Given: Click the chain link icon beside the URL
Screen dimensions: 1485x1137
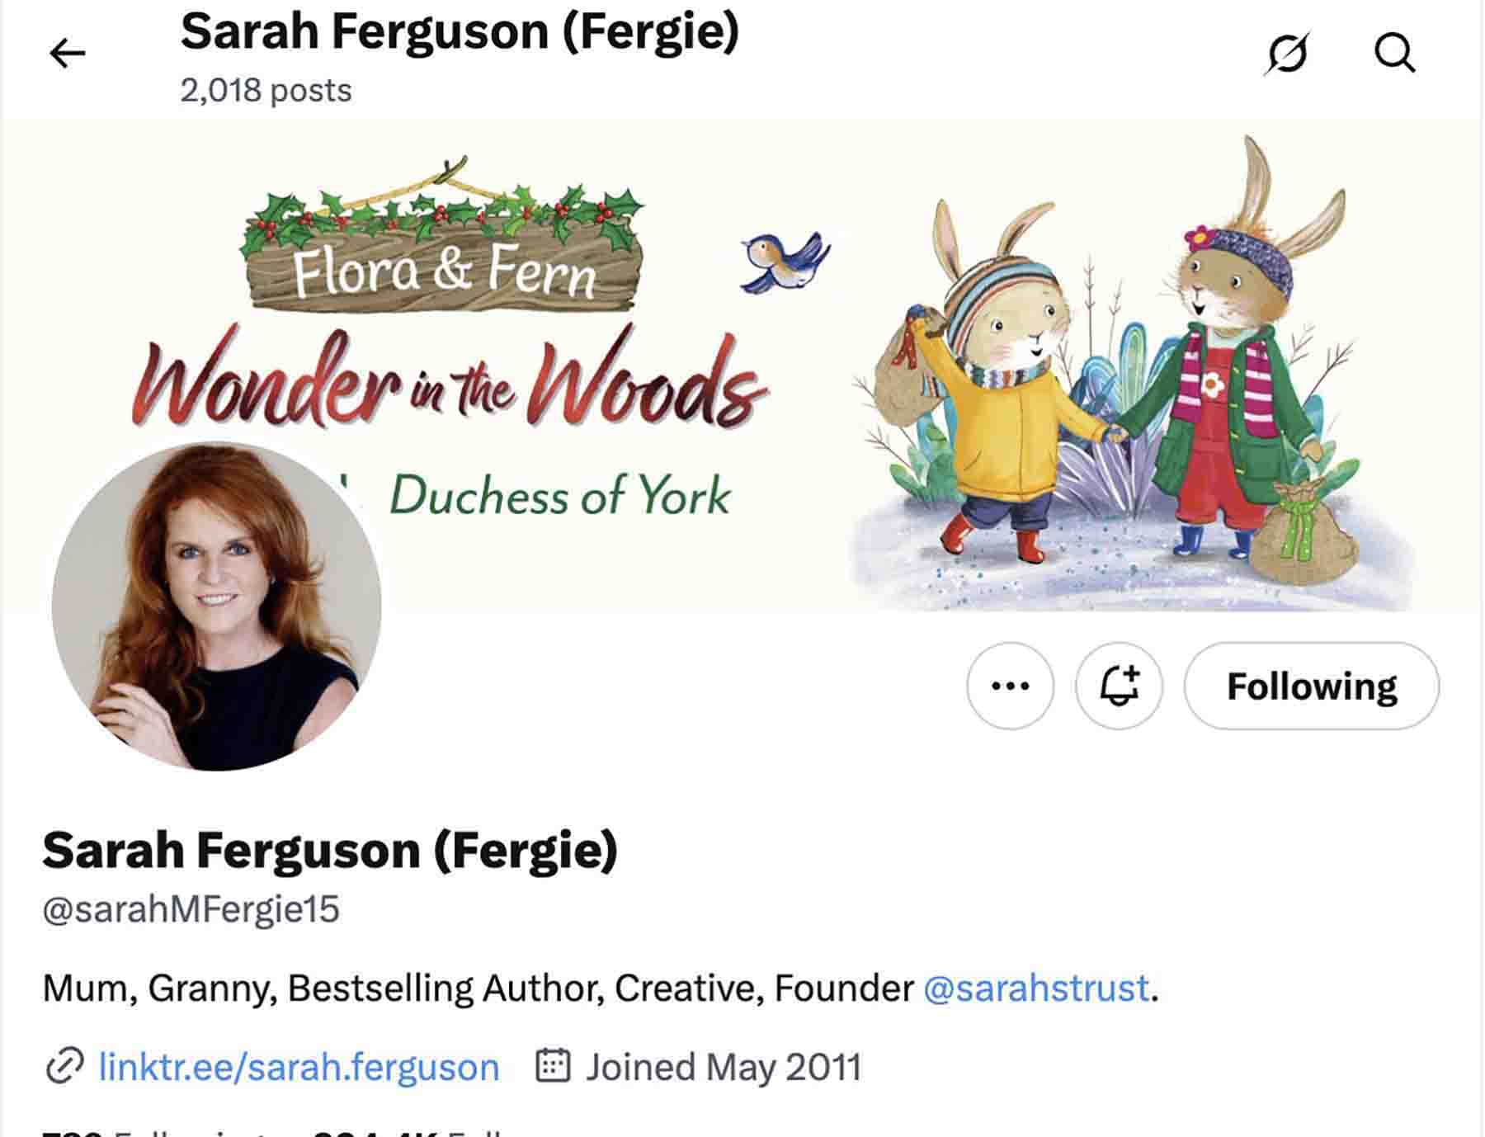Looking at the screenshot, I should click(x=64, y=1067).
